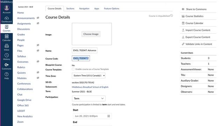
Task: Click the hidden-eye icon beside Outcomes
Action: click(x=38, y=62)
